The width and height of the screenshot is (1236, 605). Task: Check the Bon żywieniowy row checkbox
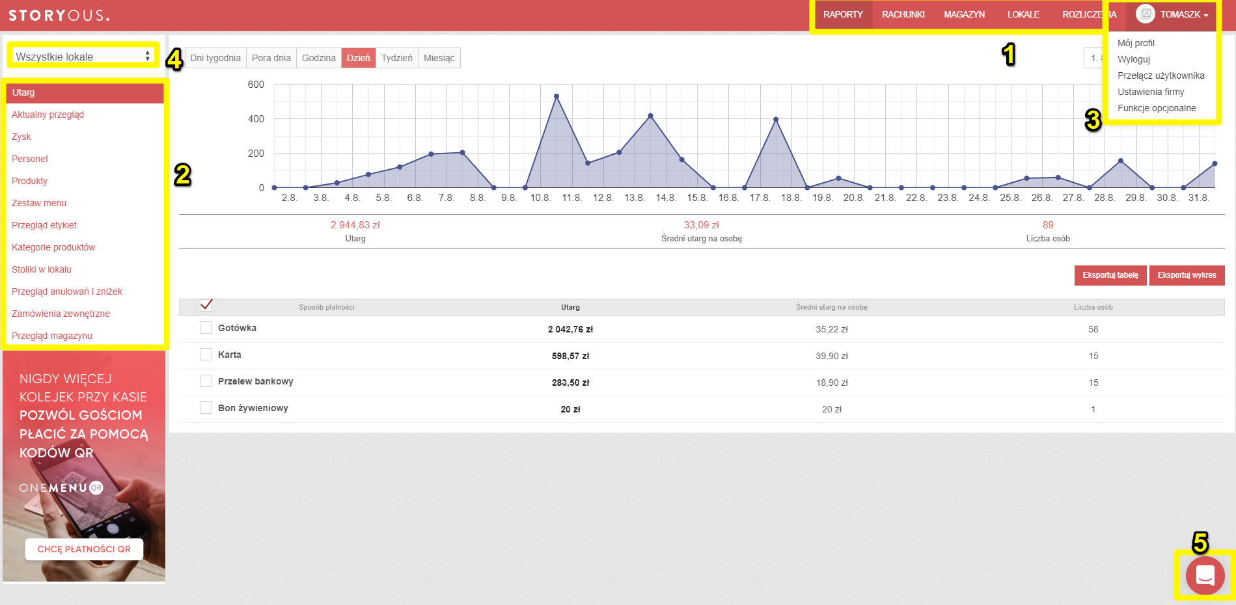pos(206,408)
